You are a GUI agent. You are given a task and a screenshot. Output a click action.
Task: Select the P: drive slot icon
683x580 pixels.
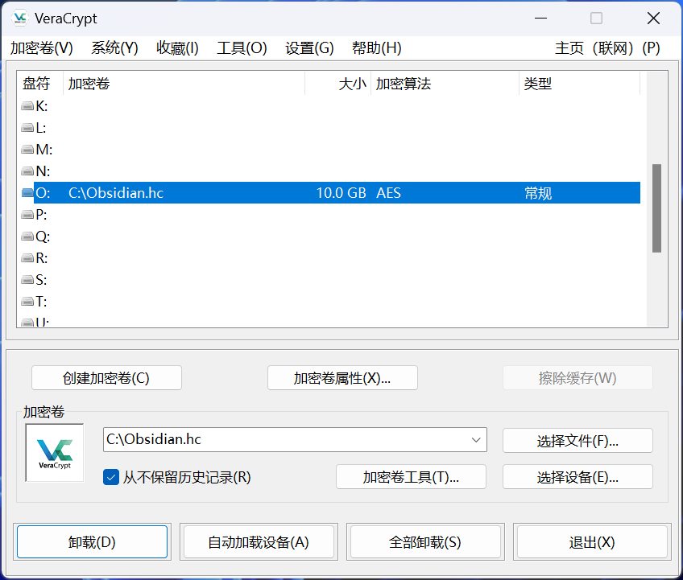[27, 215]
